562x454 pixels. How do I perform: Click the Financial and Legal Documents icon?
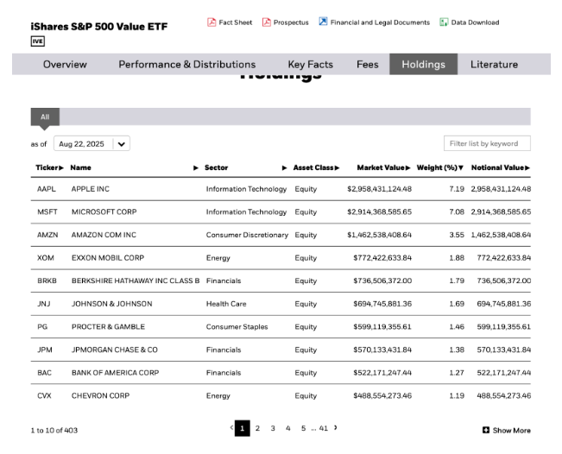323,22
